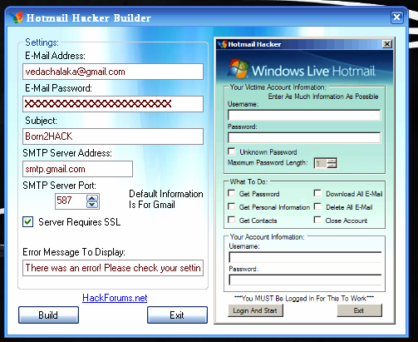Click the E-Mail Password field
Viewport: 418px width, 342px height.
[113, 104]
